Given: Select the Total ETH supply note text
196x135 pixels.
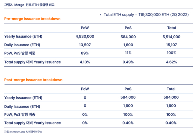Looking at the screenshot, I should coord(146,15).
